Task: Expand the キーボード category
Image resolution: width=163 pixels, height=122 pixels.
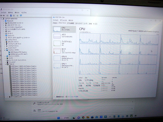Action: pos(4,33)
